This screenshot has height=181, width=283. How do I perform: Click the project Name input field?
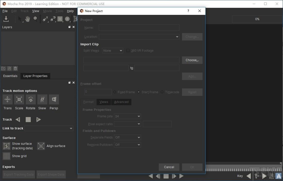[x=139, y=28]
